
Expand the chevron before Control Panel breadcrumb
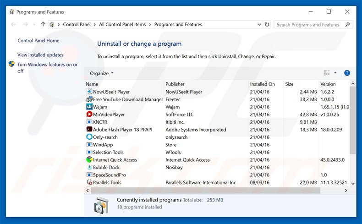59,24
